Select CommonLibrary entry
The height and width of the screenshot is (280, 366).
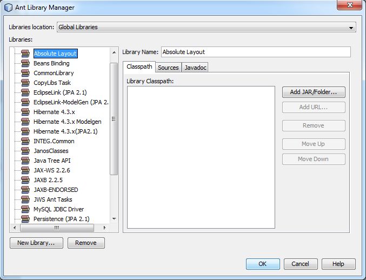click(x=54, y=73)
